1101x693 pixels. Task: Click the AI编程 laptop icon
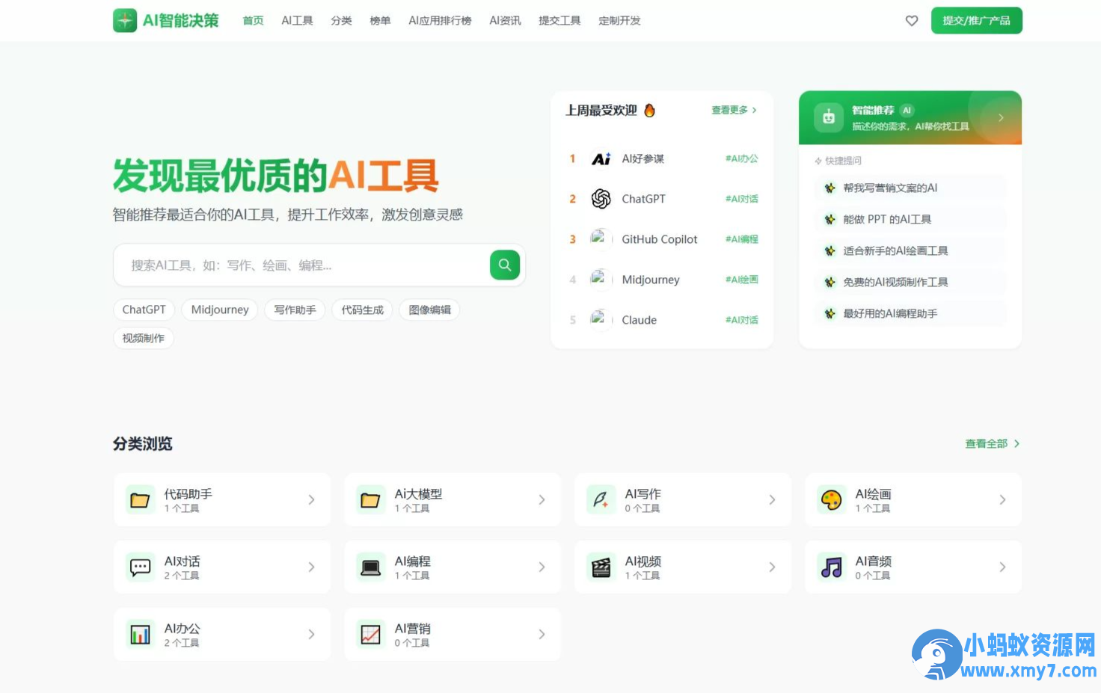pos(369,567)
